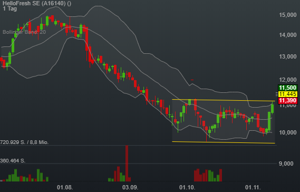The width and height of the screenshot is (300, 192).
Task: Click the 13,000 price axis label
Action: tap(287, 56)
